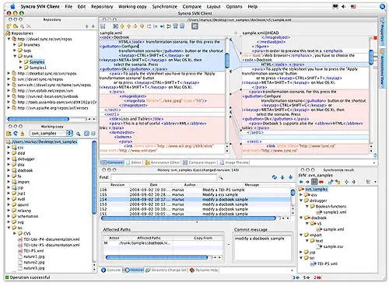
Task: Click in the Find input field
Action: tap(163, 177)
